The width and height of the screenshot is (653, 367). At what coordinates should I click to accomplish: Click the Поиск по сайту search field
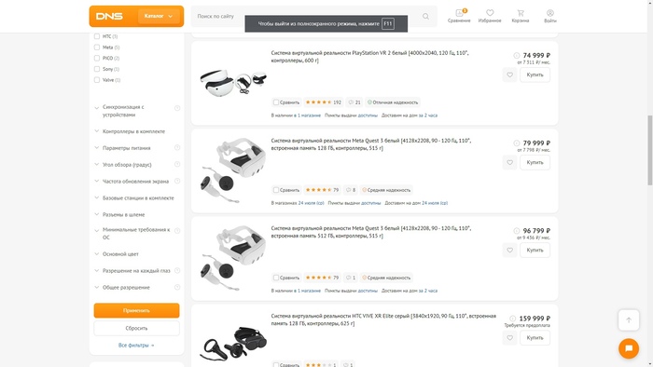[306, 16]
